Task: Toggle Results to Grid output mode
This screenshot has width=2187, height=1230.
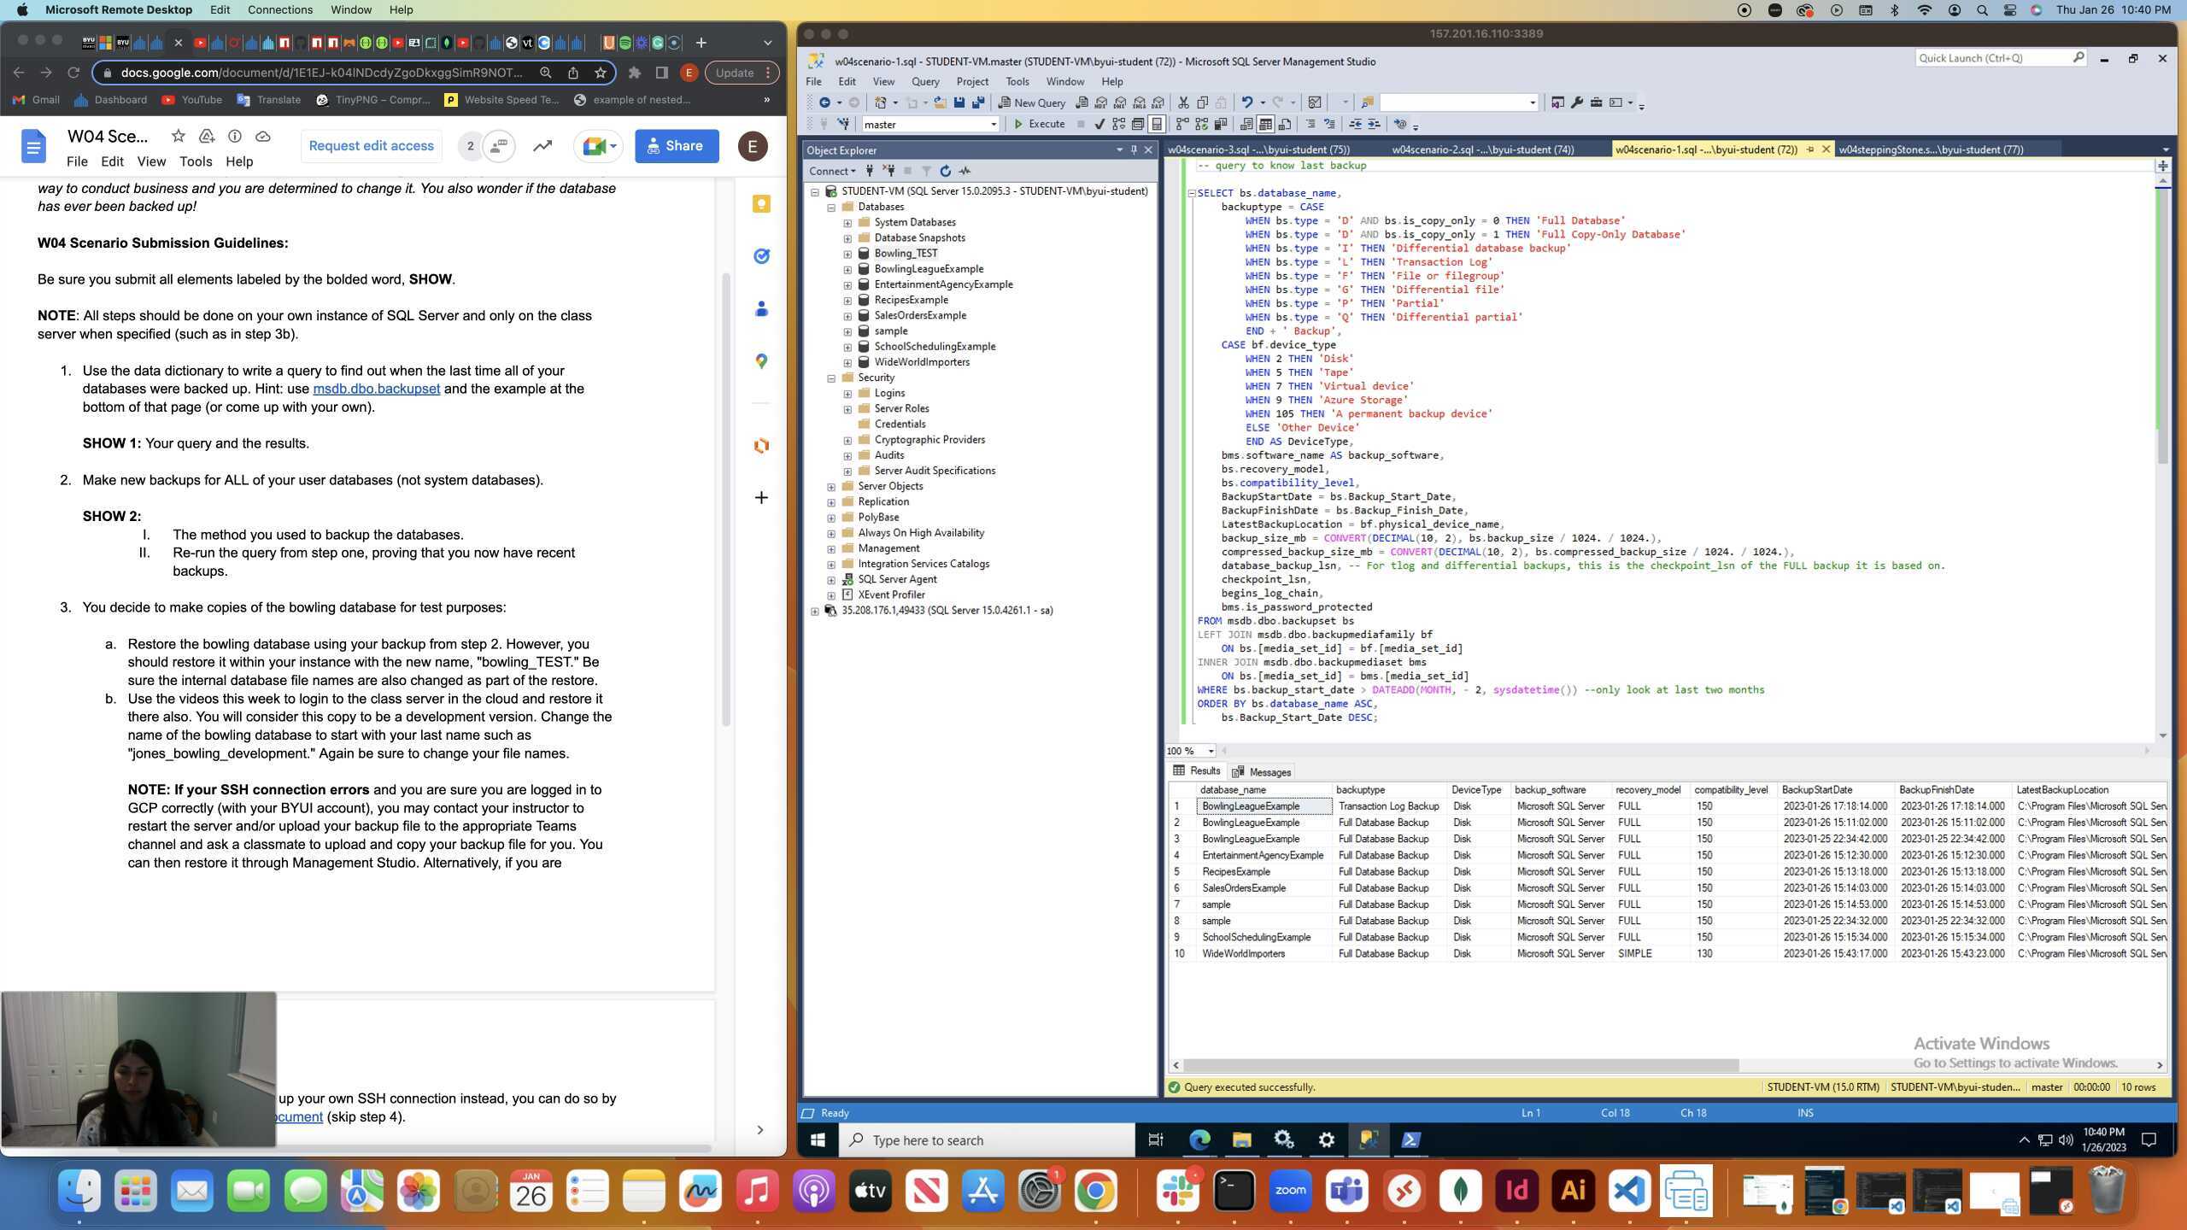Action: pyautogui.click(x=1264, y=124)
